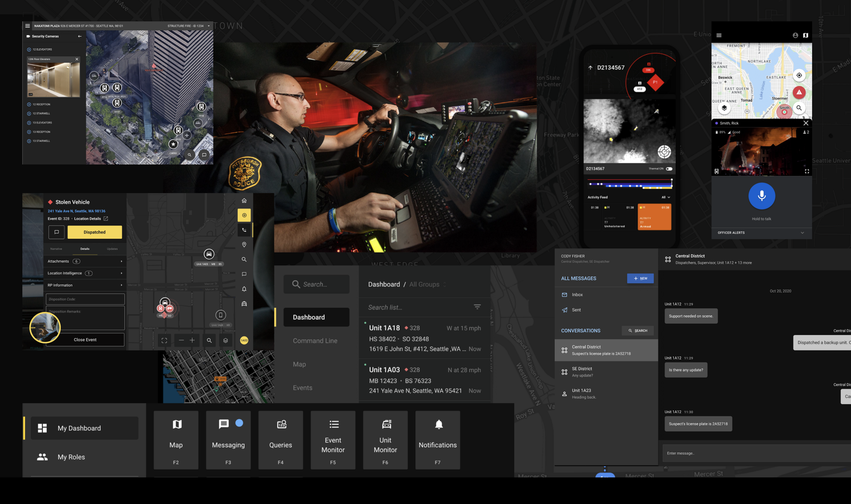This screenshot has height=504, width=851.
Task: Open the Central District conversation
Action: pos(606,350)
